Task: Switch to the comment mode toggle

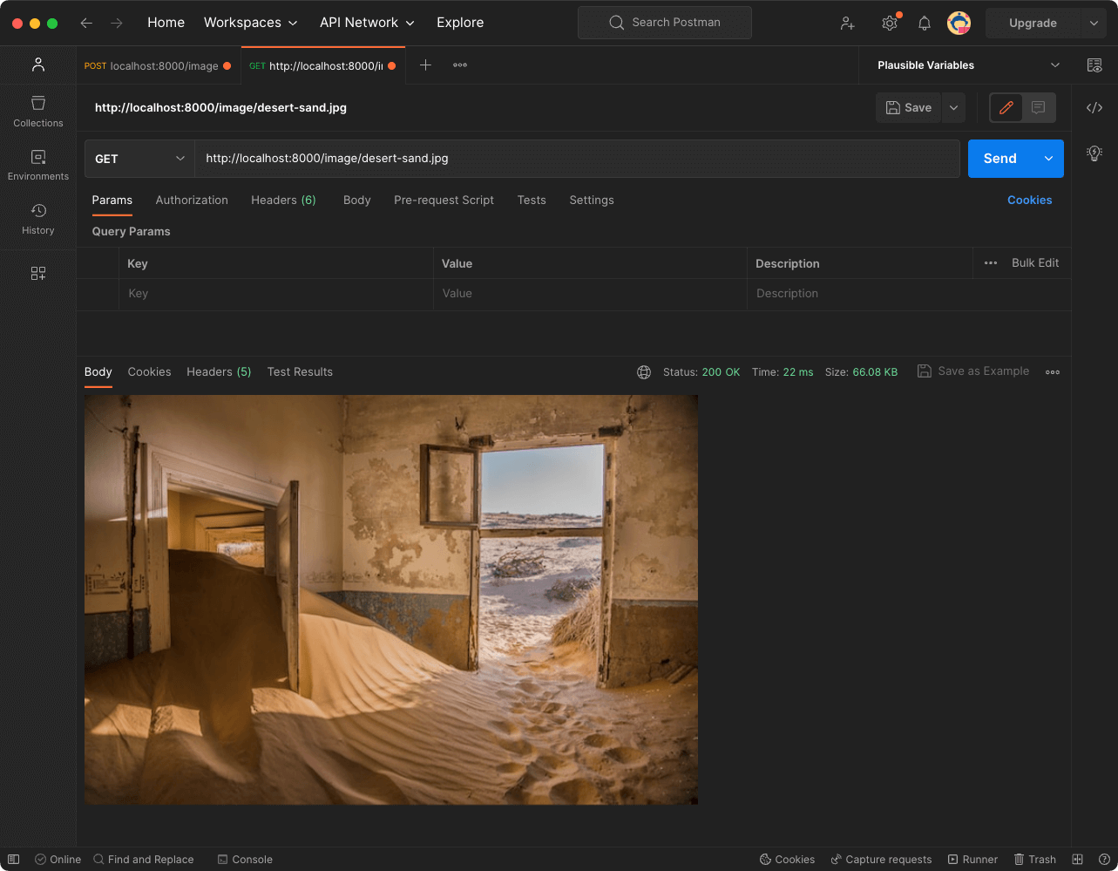Action: (1038, 107)
